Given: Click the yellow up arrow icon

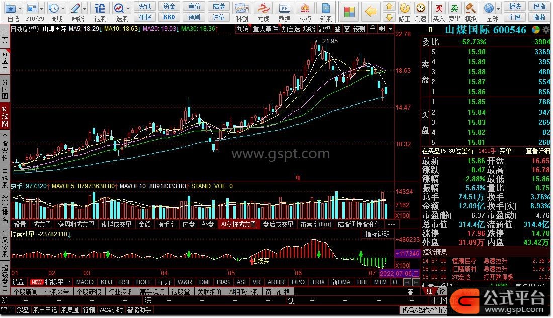Looking at the screenshot, I should 389,6.
